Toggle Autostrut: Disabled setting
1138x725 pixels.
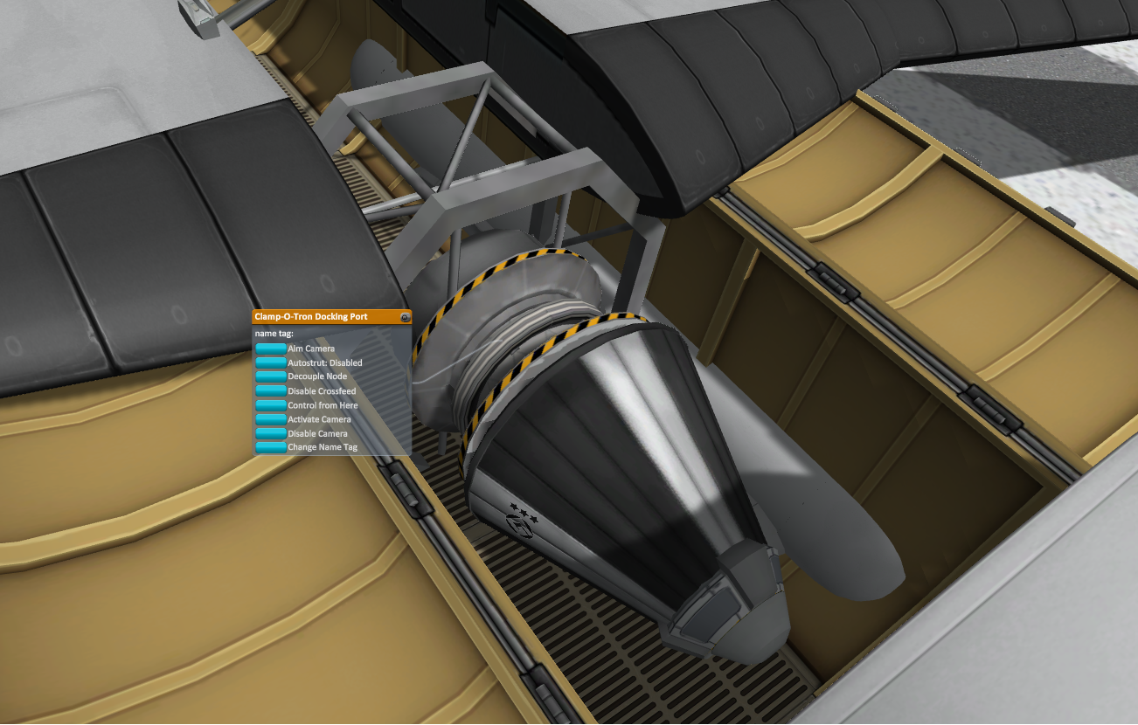click(x=271, y=362)
